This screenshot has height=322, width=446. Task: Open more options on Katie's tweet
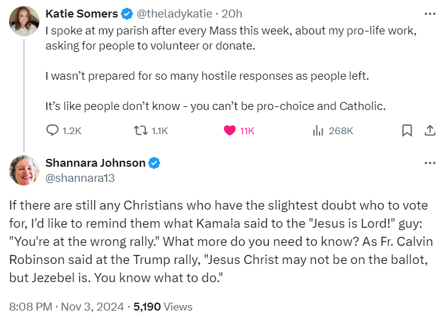(x=429, y=13)
